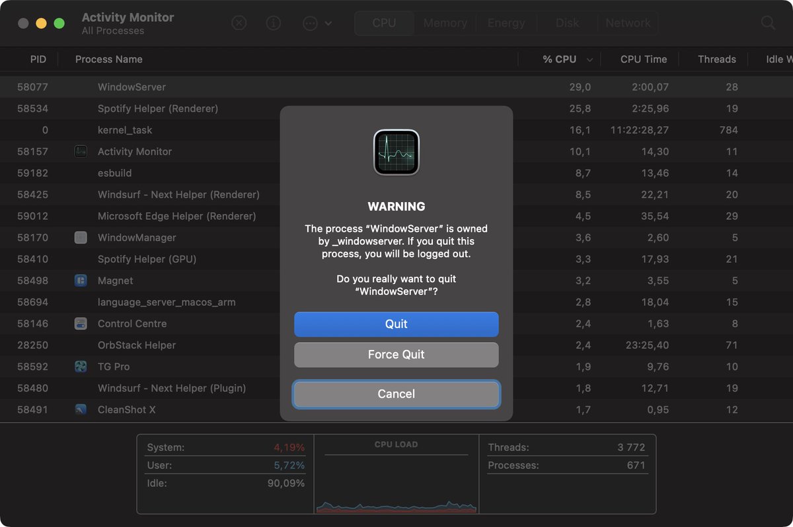Screen dimensions: 793x527
Task: Switch to the Memory tab
Action: click(x=445, y=23)
